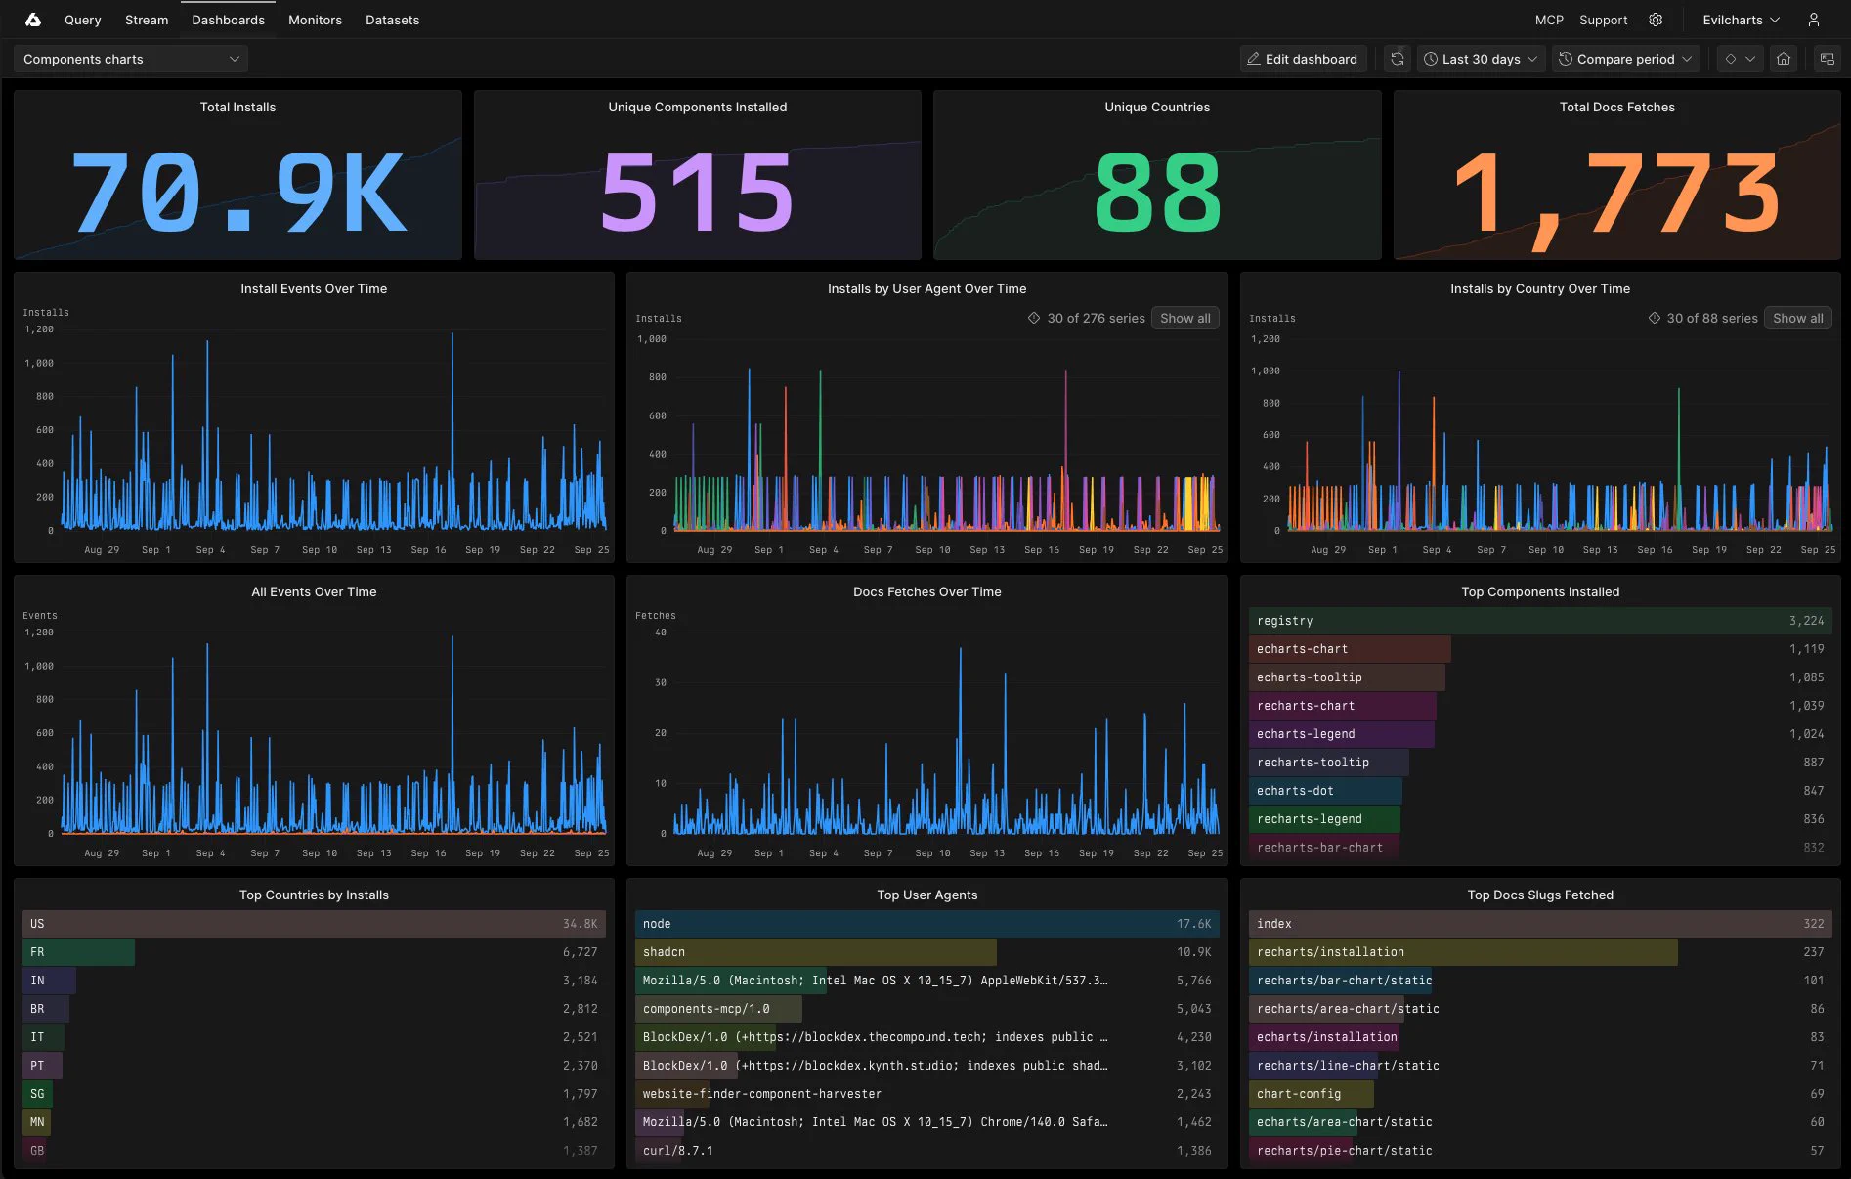1851x1179 pixels.
Task: Click the recharts/installation slug row
Action: coord(1540,952)
